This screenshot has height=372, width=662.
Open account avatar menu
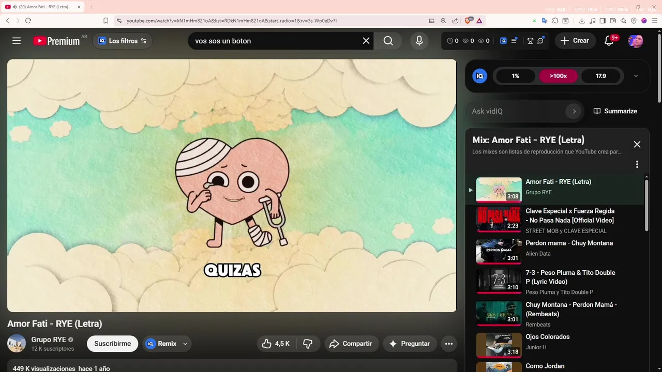(x=635, y=41)
